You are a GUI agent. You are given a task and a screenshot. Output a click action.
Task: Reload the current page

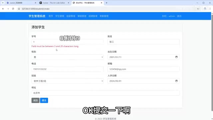13,9
